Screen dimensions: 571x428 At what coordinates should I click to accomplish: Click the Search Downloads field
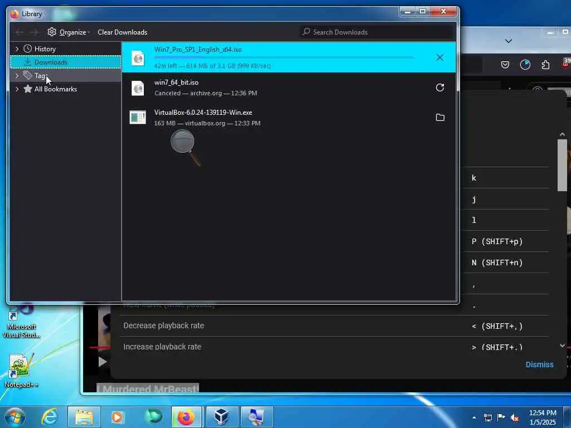(x=376, y=32)
